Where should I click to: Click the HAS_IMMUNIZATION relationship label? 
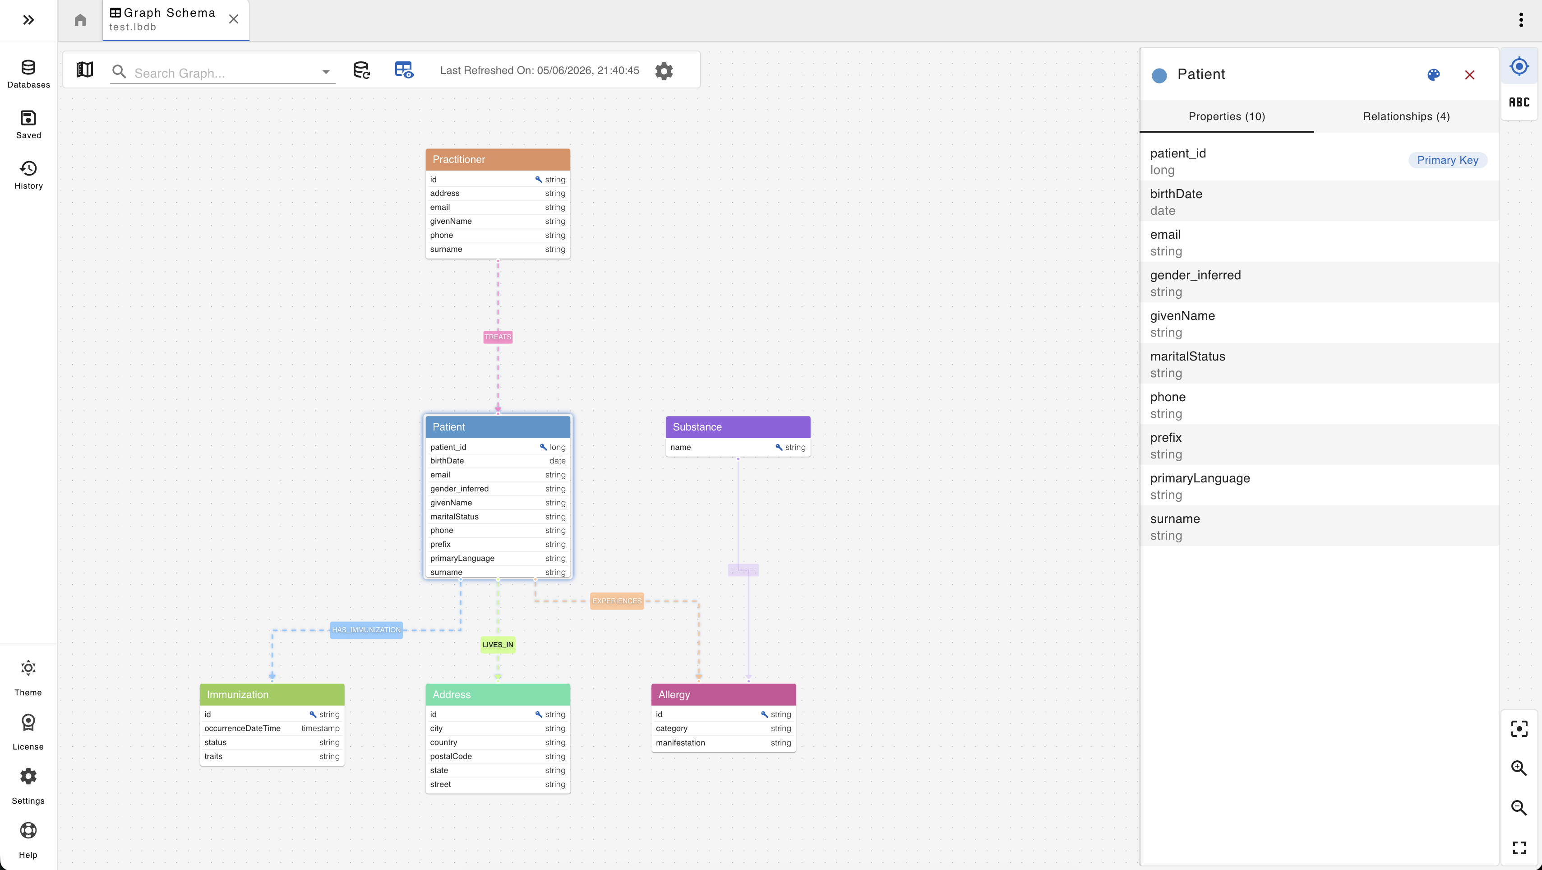pos(366,630)
